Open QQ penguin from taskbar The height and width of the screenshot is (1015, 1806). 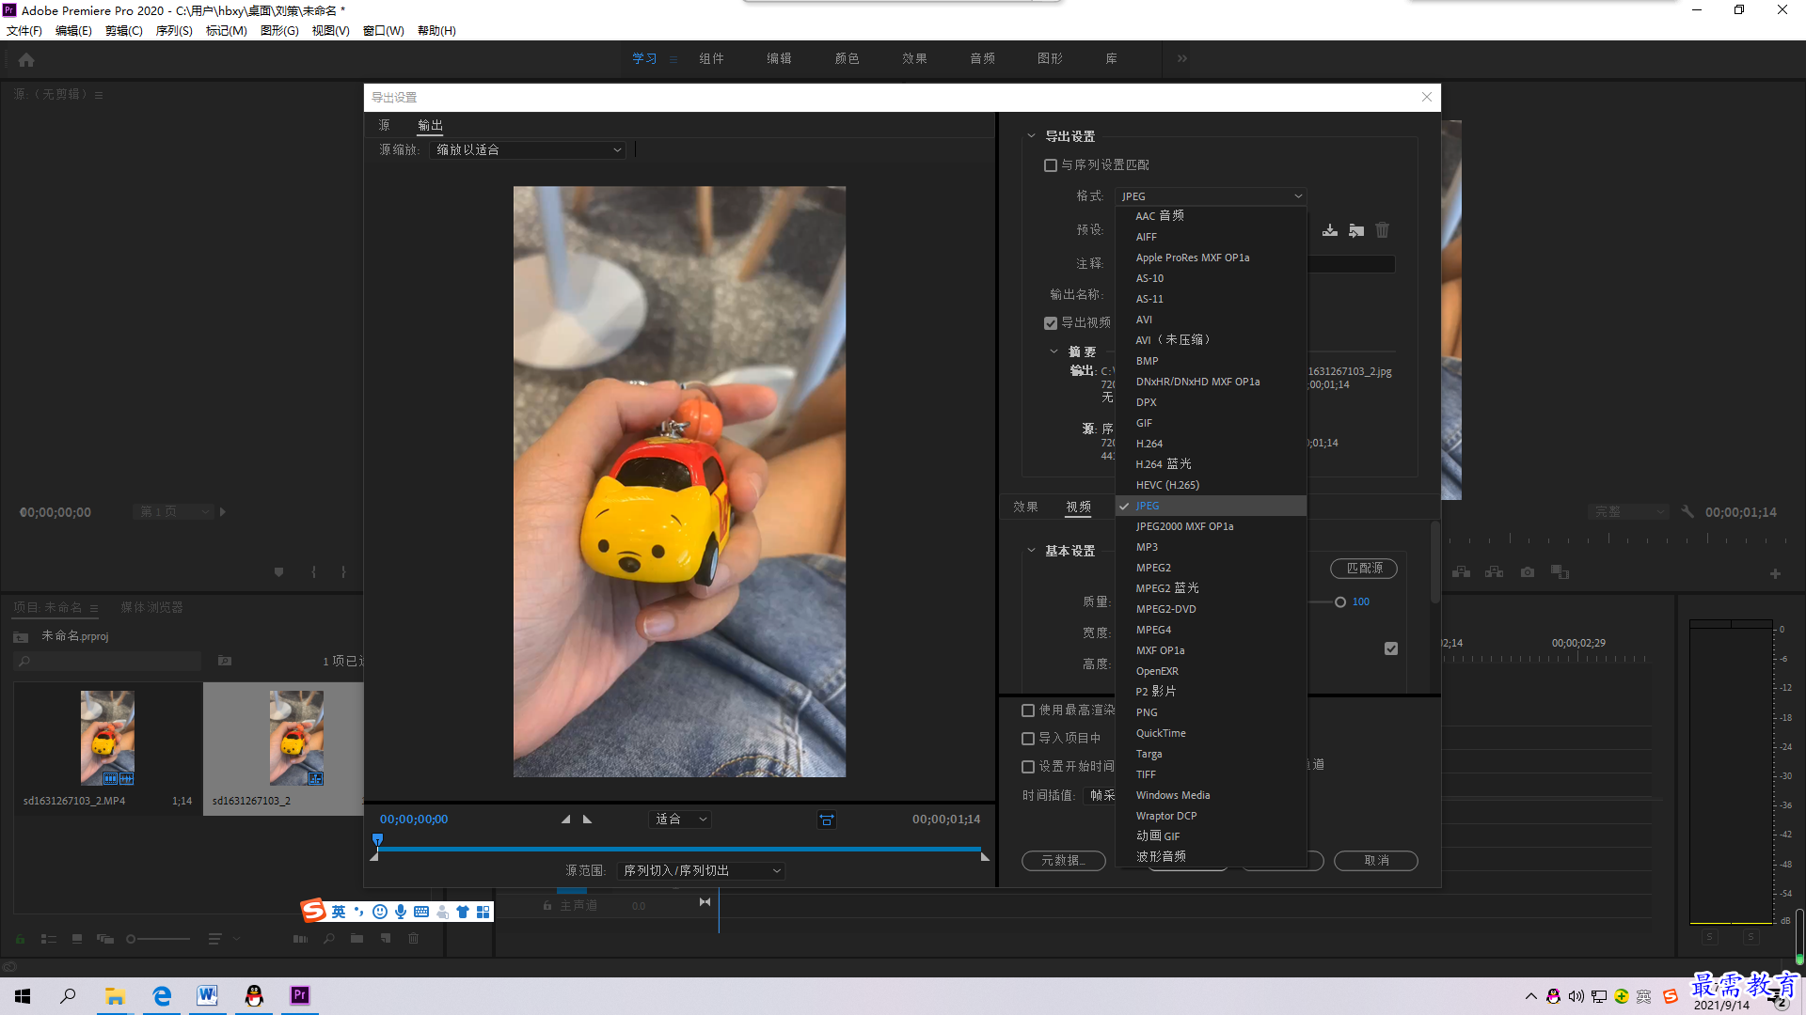click(254, 996)
